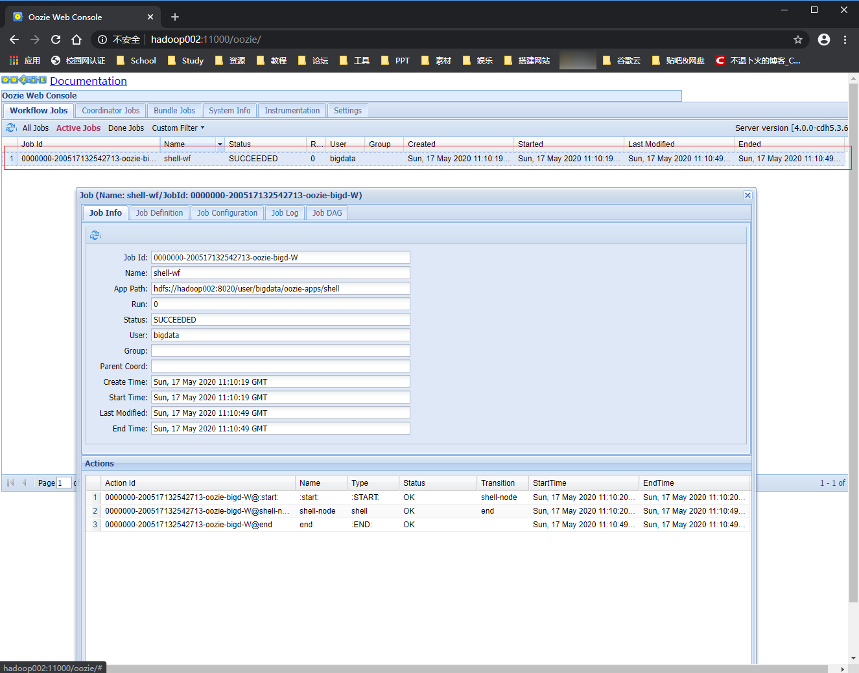The width and height of the screenshot is (859, 673).
Task: Reload the Oozie page
Action: (56, 40)
